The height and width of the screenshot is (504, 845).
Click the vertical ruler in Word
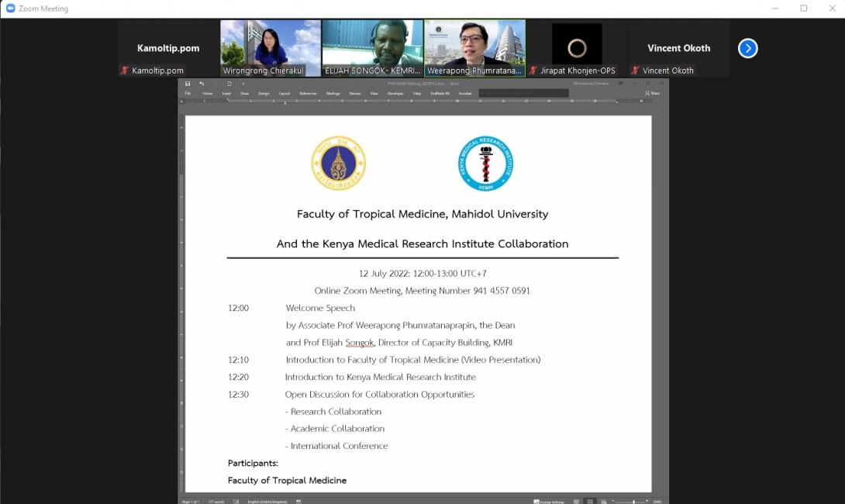[181, 302]
